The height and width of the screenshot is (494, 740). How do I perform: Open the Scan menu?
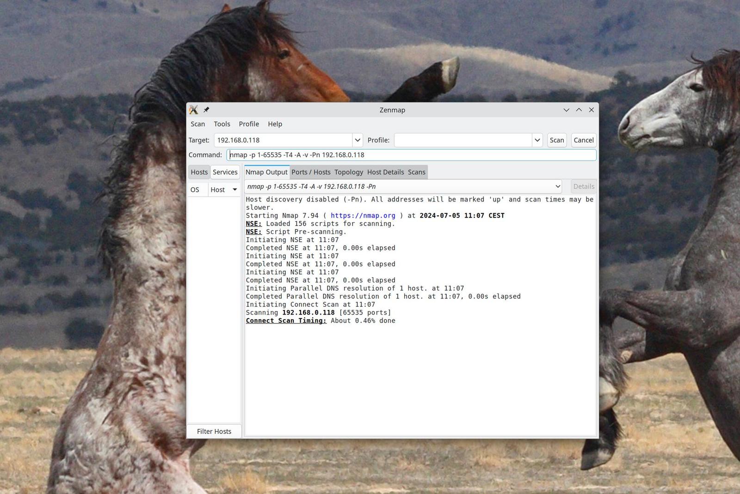(197, 124)
